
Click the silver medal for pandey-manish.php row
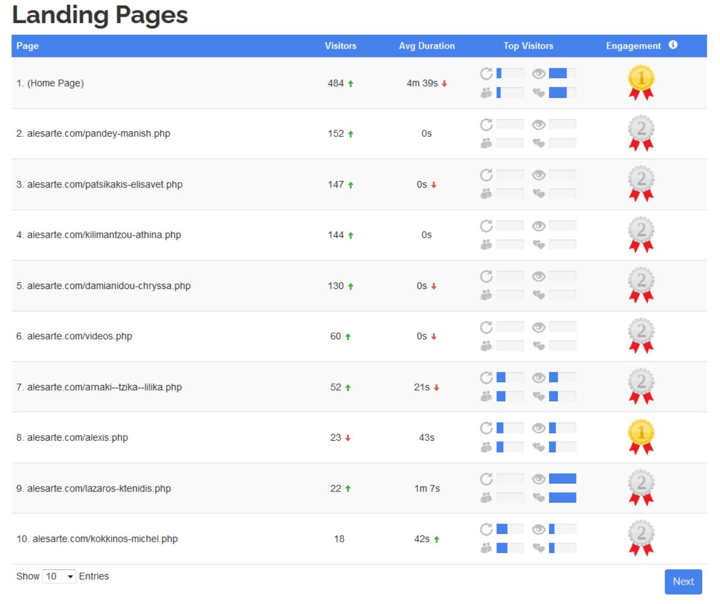click(x=641, y=133)
